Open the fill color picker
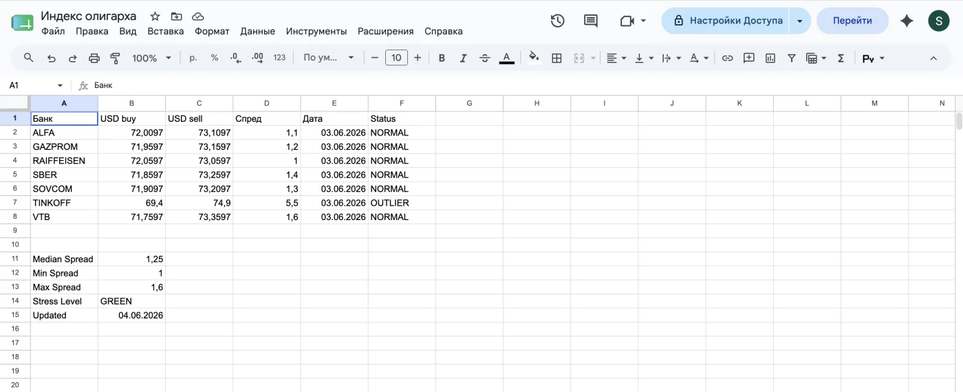The width and height of the screenshot is (963, 392). coord(534,58)
